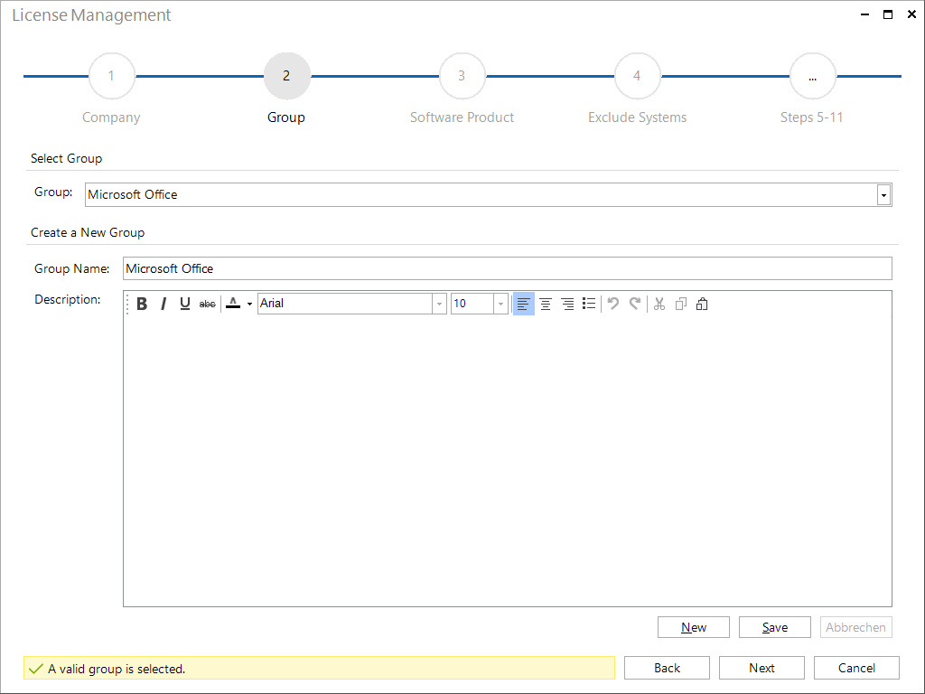Open the Arial font family dropdown
This screenshot has height=694, width=925.
[x=439, y=304]
